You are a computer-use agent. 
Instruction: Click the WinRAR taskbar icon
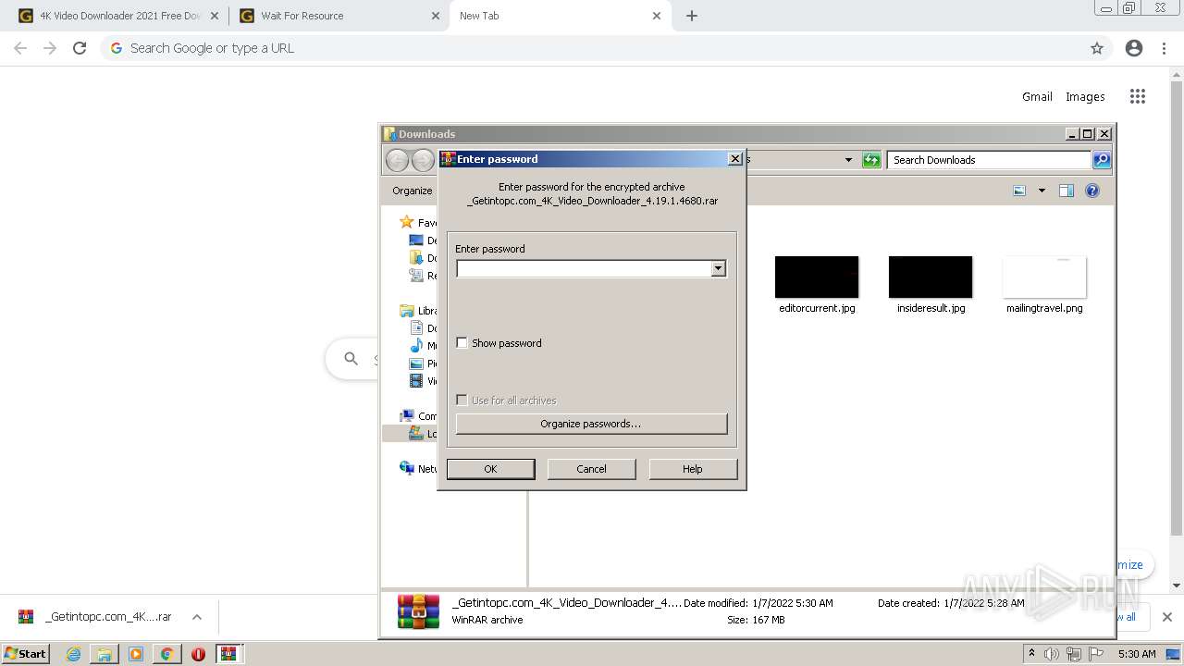(x=228, y=654)
